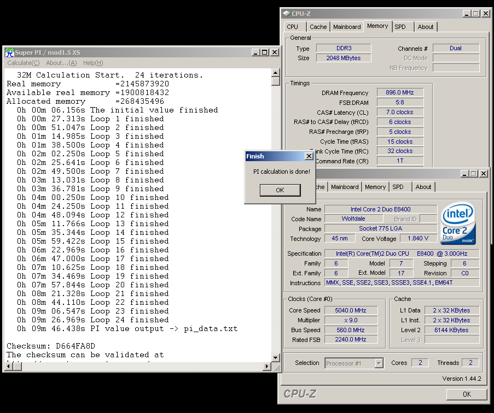Click the vertical scrollbar thumb in Super PI

point(275,81)
